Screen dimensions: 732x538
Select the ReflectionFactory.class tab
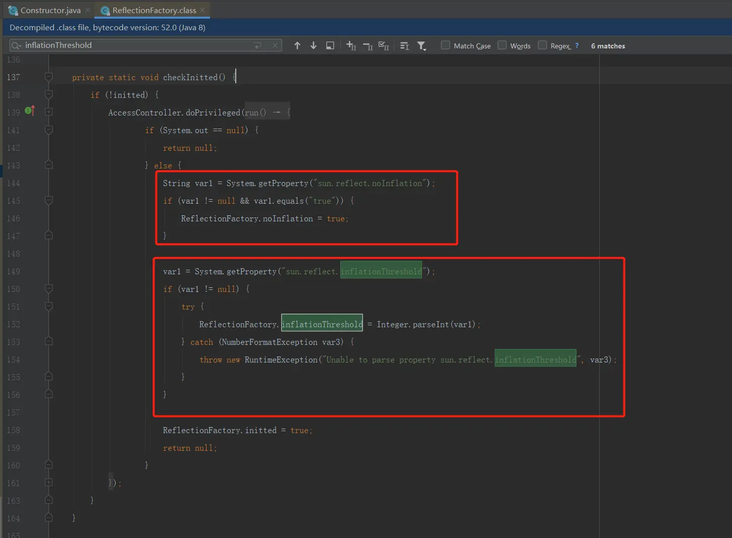coord(154,10)
